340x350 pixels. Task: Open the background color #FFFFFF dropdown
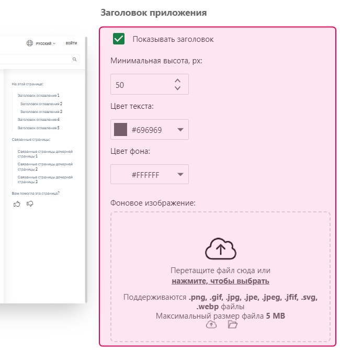[180, 175]
